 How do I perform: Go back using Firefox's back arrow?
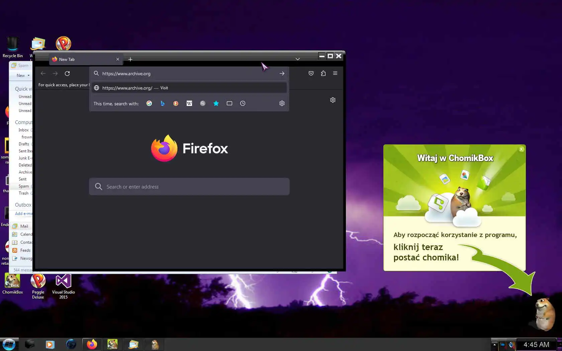coord(43,74)
